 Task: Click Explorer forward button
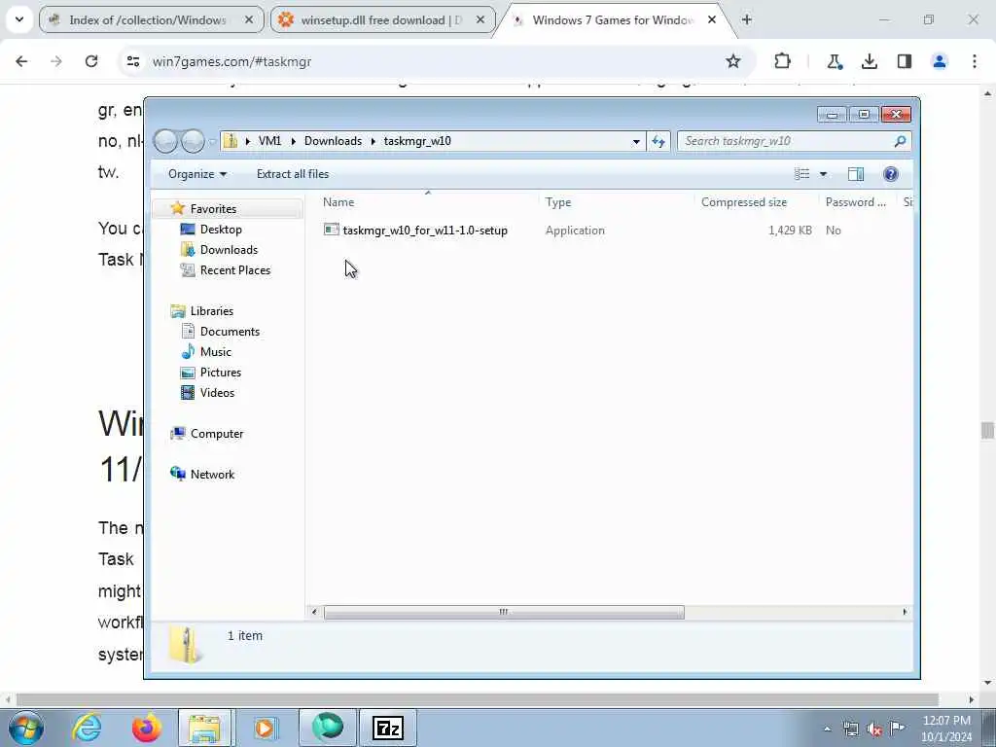tap(193, 141)
